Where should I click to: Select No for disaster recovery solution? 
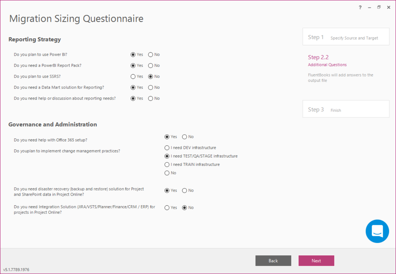pos(184,190)
